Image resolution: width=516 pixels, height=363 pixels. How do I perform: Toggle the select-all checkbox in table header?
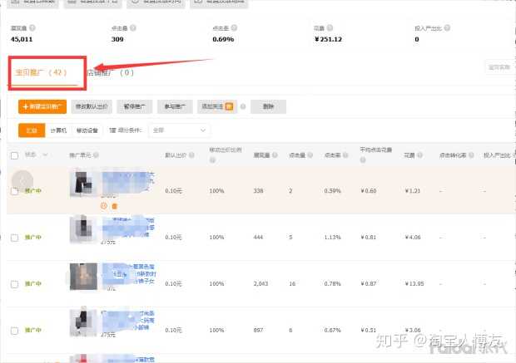14,155
